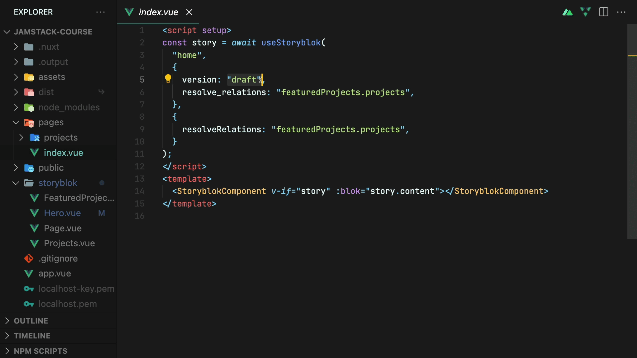Open Explorer views and more actions ellipsis

101,12
